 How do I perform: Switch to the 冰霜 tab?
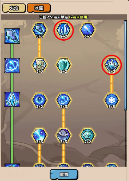pos(39,8)
